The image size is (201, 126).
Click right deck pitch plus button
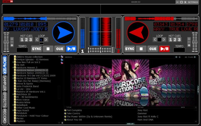[189, 45]
